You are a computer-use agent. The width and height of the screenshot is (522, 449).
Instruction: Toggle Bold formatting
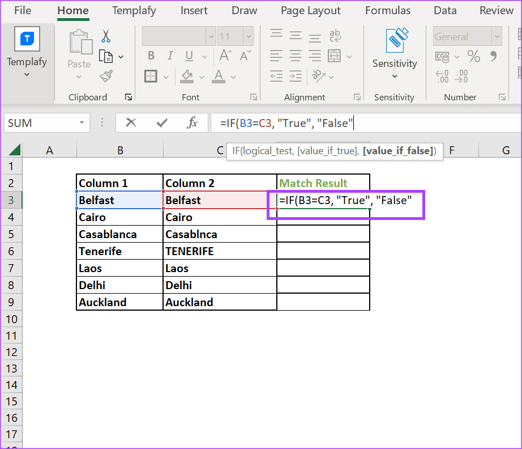pos(151,56)
